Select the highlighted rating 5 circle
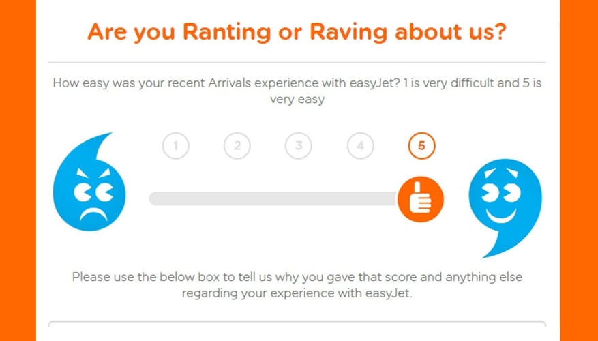Image resolution: width=598 pixels, height=341 pixels. pyautogui.click(x=421, y=146)
